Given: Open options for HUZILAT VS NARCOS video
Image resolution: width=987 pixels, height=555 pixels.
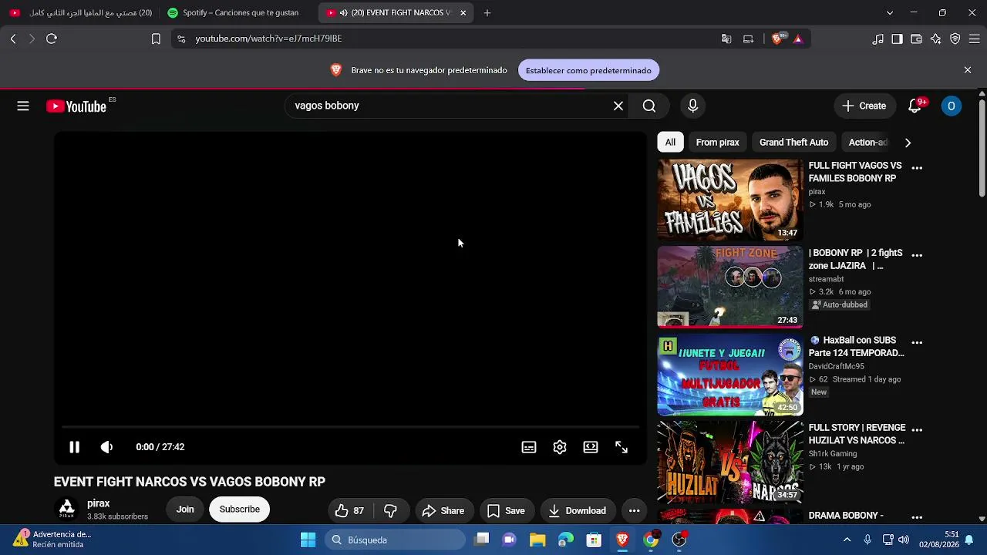Looking at the screenshot, I should [917, 429].
